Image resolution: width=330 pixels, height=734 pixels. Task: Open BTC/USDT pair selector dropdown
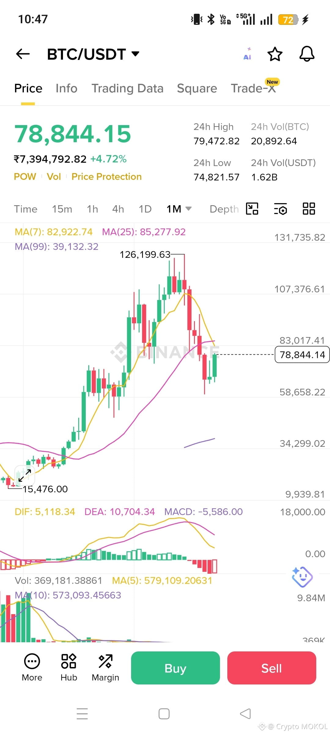click(x=93, y=54)
